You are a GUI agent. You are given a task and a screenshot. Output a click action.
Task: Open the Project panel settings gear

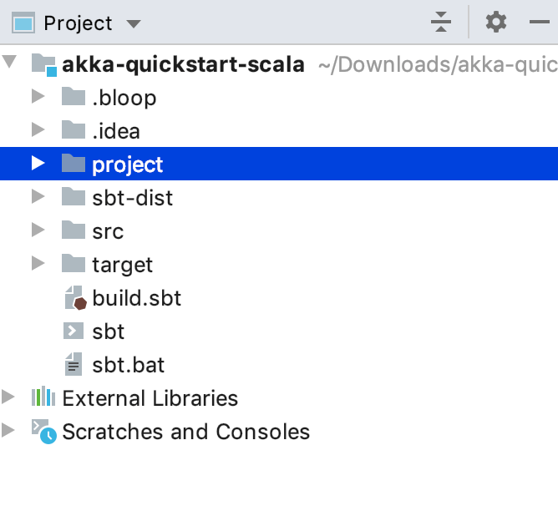(496, 22)
